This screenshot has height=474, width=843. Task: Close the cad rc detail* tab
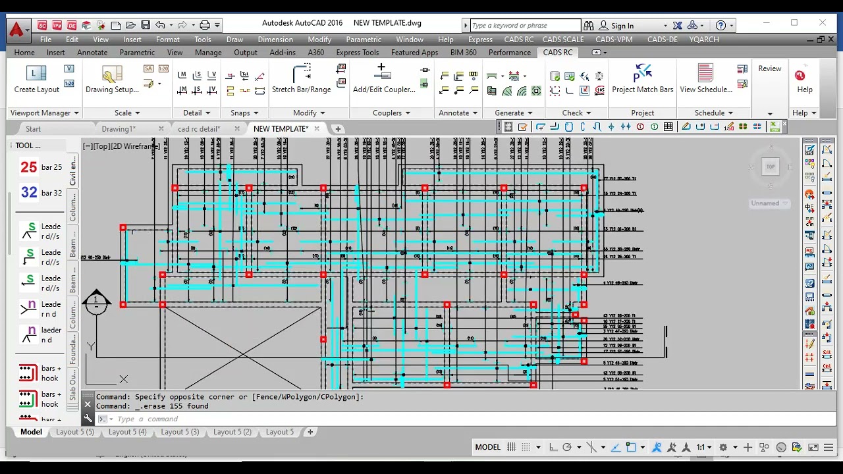point(236,129)
